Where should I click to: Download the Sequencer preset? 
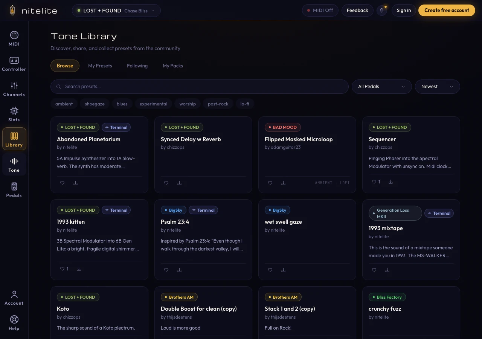pyautogui.click(x=390, y=182)
